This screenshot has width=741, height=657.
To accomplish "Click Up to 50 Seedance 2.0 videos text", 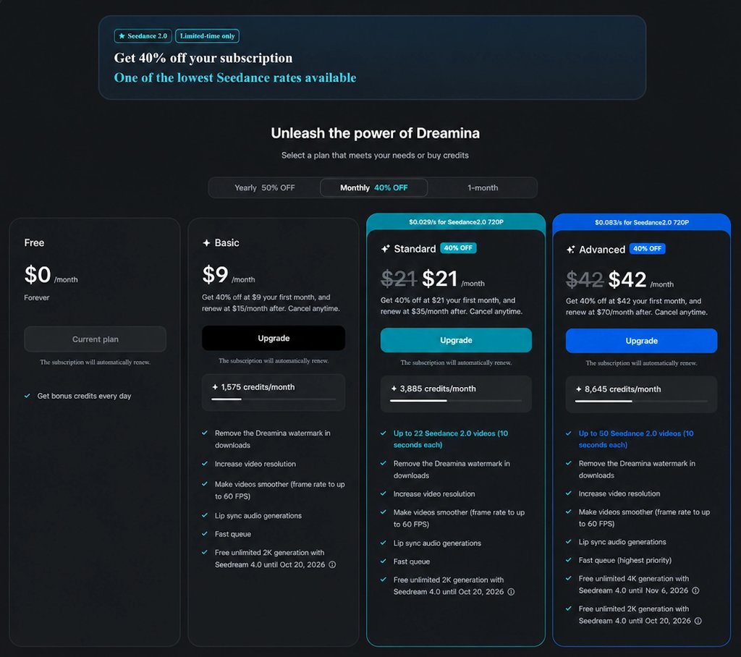I will pyautogui.click(x=635, y=439).
